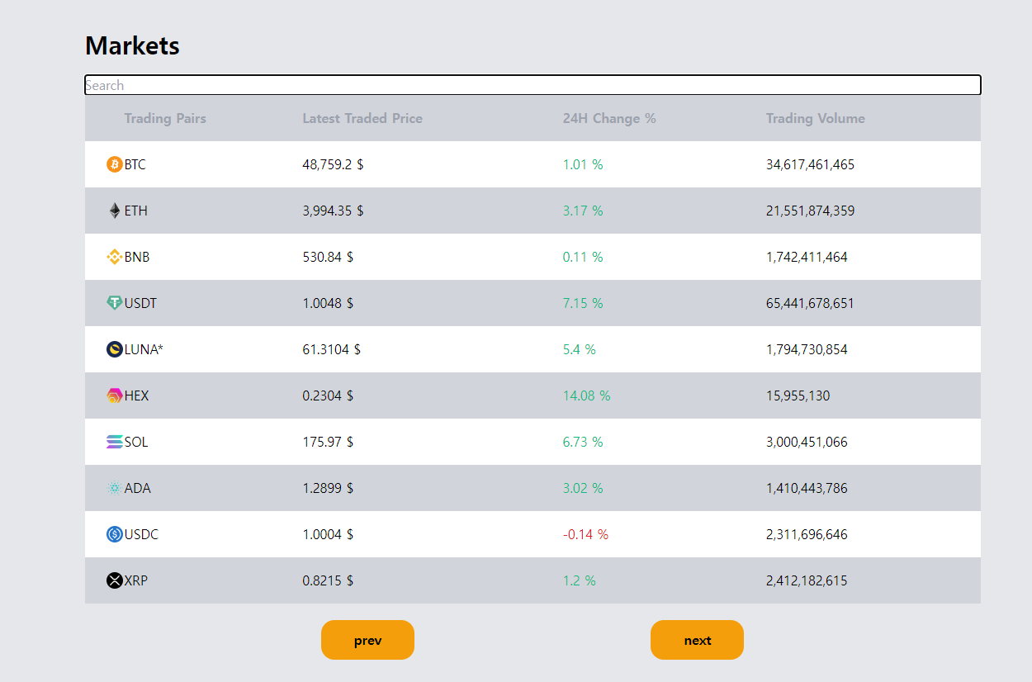Click ADA price 1.2899 $
Viewport: 1032px width, 682px height.
click(328, 488)
